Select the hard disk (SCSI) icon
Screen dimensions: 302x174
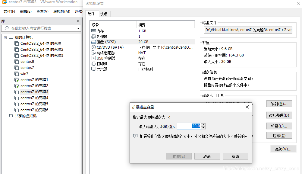coord(94,42)
